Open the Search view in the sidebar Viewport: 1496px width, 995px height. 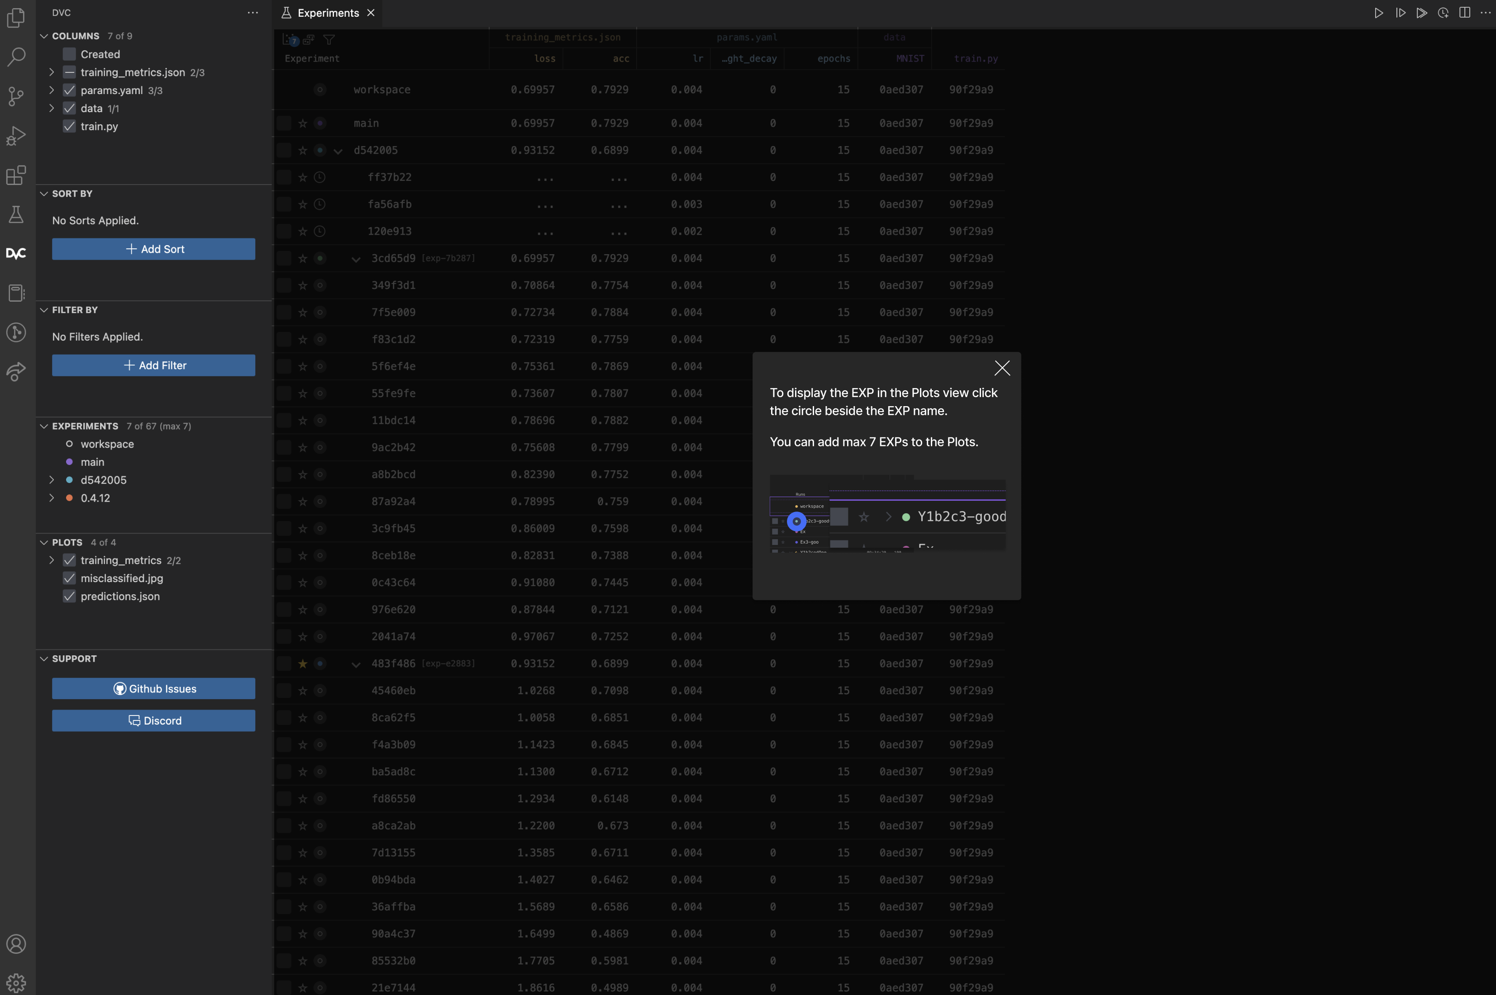(16, 57)
